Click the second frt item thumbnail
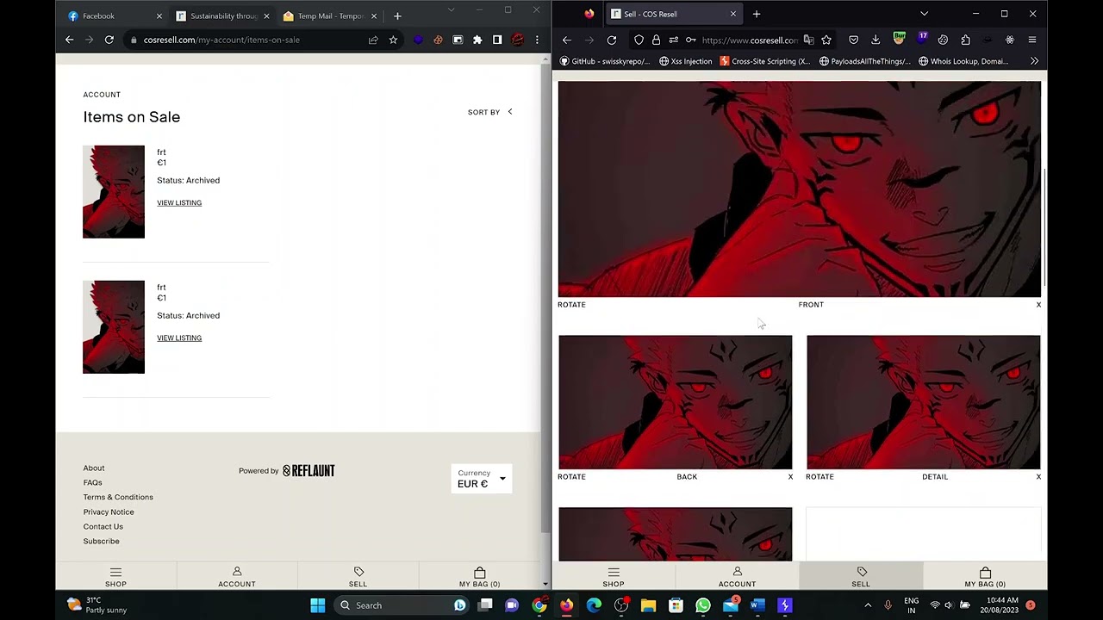This screenshot has width=1103, height=620. (x=114, y=327)
